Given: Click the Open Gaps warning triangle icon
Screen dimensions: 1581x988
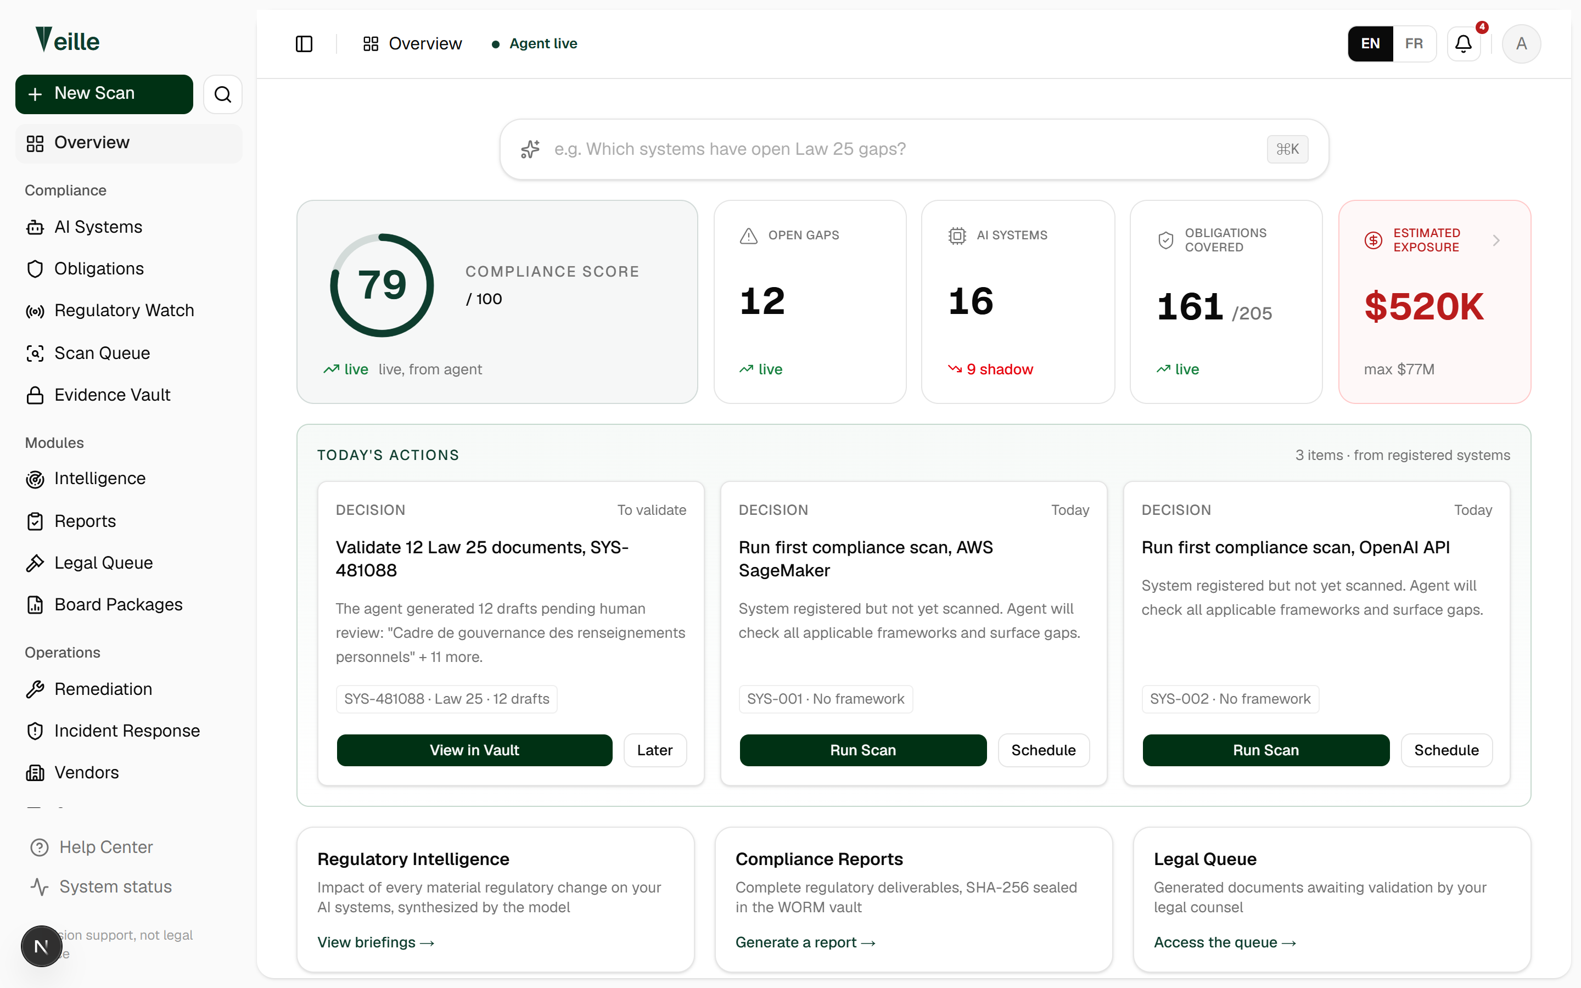Looking at the screenshot, I should pyautogui.click(x=749, y=236).
